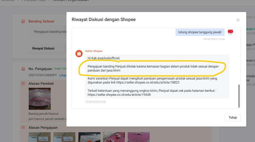Click the discussion dialog's vertical scrollbar
The width and height of the screenshot is (255, 142).
click(239, 96)
